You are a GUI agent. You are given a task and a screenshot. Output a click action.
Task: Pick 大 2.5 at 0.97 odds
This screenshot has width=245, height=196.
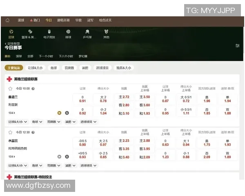tap(103, 143)
